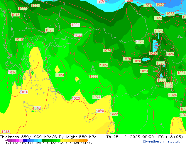
Task: Click the purple arrow at legend's left end
Action: click(7, 140)
